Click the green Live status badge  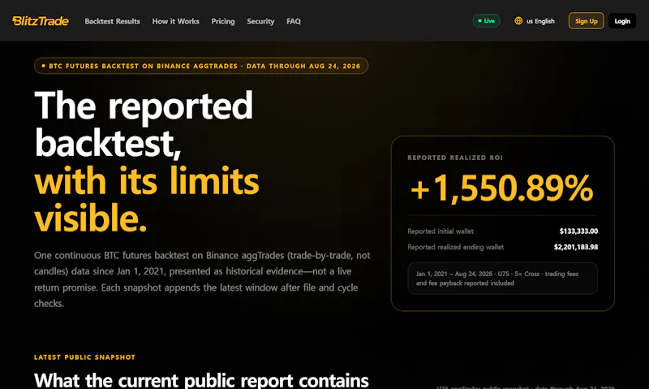tap(486, 21)
